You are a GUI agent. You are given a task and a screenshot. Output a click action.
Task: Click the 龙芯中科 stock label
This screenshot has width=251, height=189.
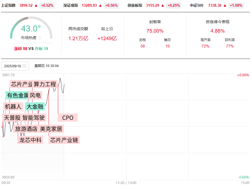[30, 140]
